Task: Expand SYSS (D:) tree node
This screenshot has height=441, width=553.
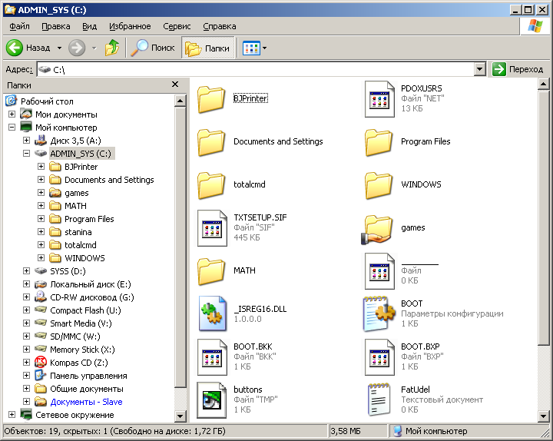Action: coord(26,270)
